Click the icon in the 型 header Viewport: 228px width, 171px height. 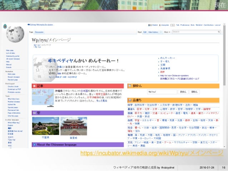point(34,113)
